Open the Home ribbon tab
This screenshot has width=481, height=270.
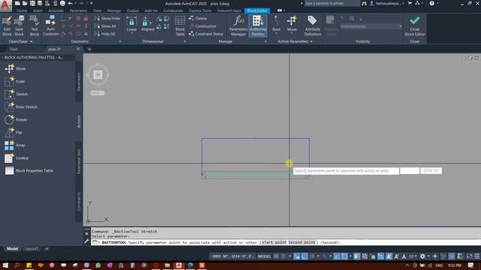point(22,10)
